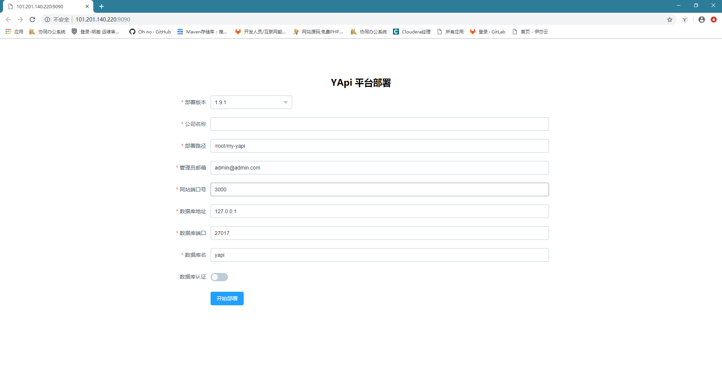Reload the current page

[32, 20]
